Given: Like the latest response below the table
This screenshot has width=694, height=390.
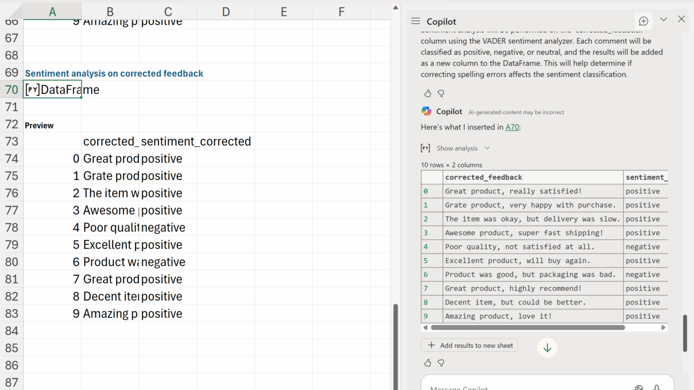Looking at the screenshot, I should pyautogui.click(x=428, y=363).
